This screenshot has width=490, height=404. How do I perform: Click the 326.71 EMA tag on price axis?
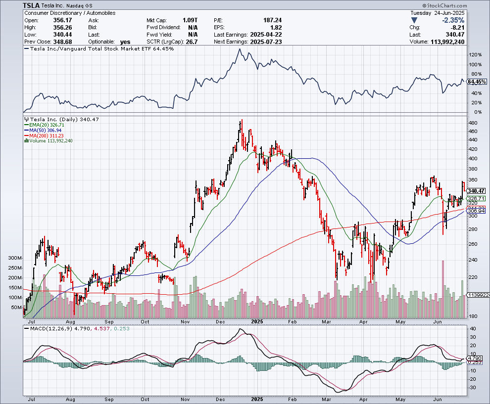click(x=477, y=199)
